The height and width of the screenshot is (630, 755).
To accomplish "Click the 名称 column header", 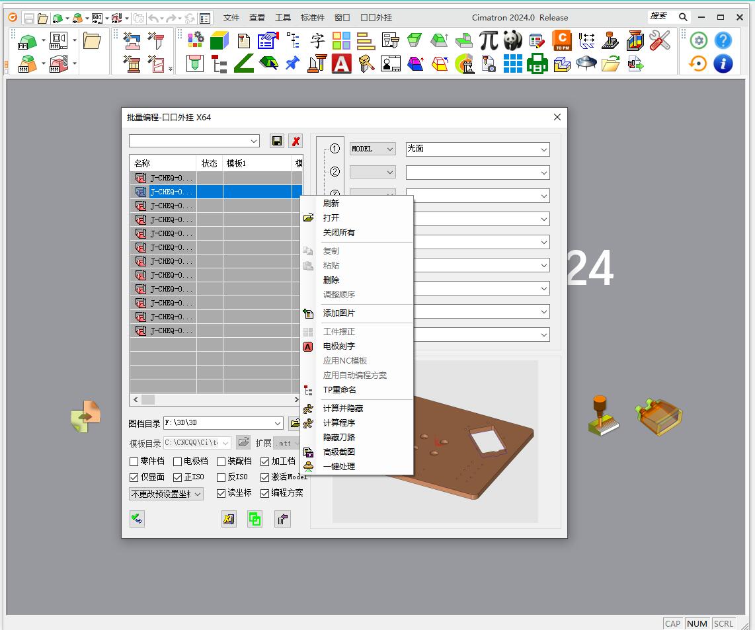I will 163,163.
